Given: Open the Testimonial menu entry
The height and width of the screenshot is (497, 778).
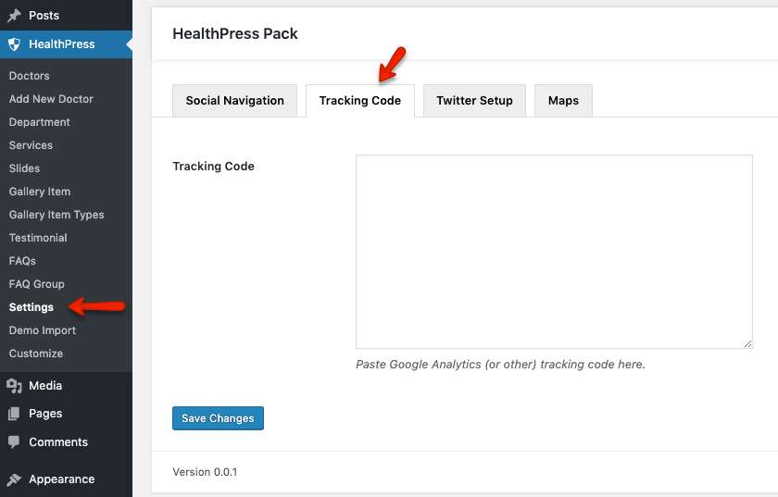Looking at the screenshot, I should pyautogui.click(x=38, y=238).
